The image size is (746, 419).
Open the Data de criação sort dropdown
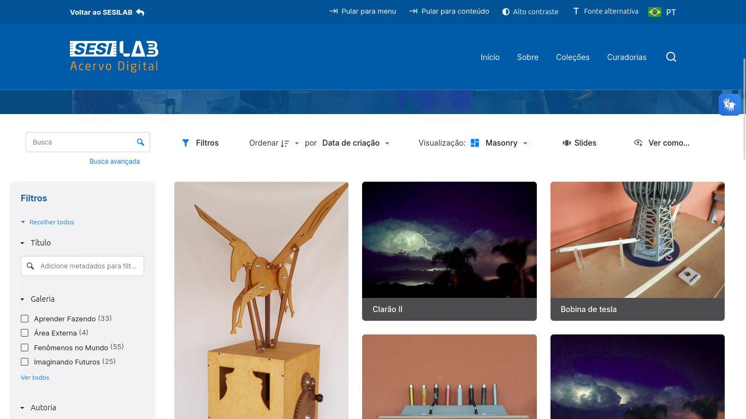[356, 143]
